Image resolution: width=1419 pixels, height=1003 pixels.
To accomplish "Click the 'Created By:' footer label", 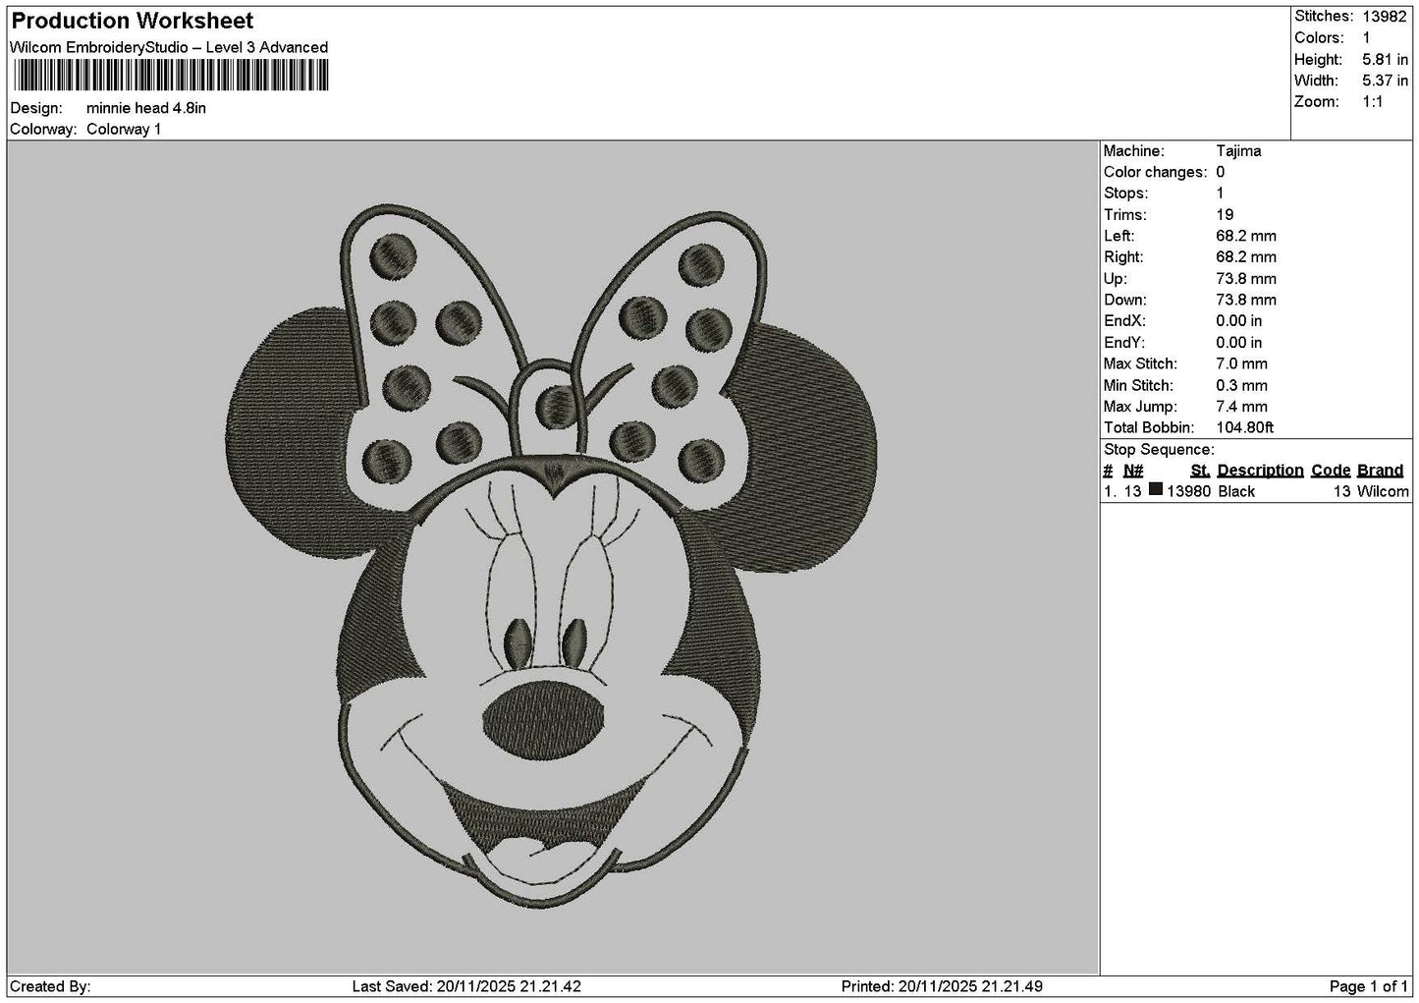I will pos(50,986).
